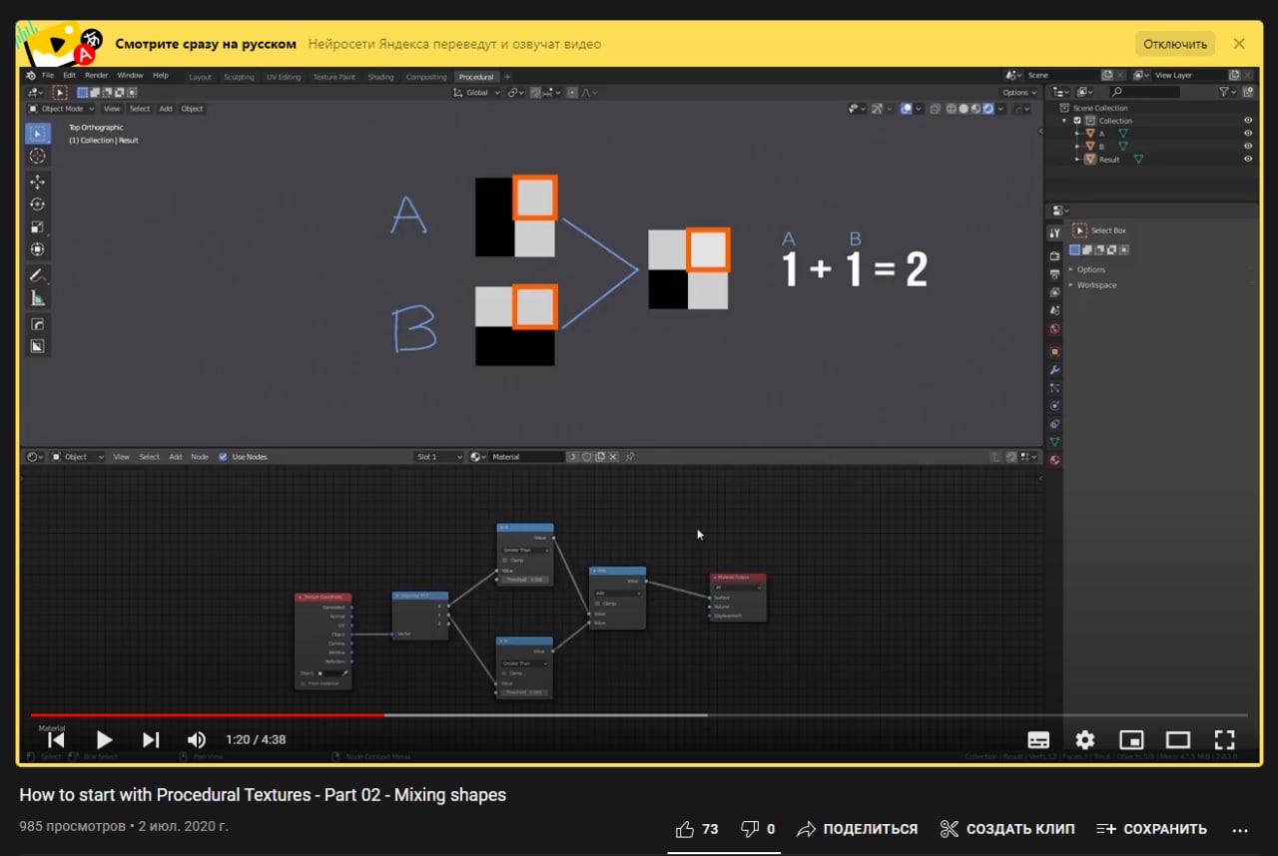This screenshot has width=1278, height=856.
Task: Open the Global transform orientation dropdown
Action: 476,93
